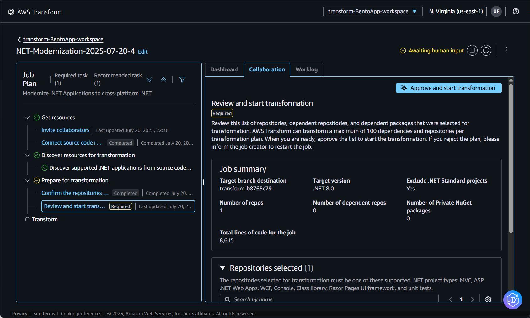
Task: Open the floating AWS Transform chat assistant icon
Action: (513, 300)
